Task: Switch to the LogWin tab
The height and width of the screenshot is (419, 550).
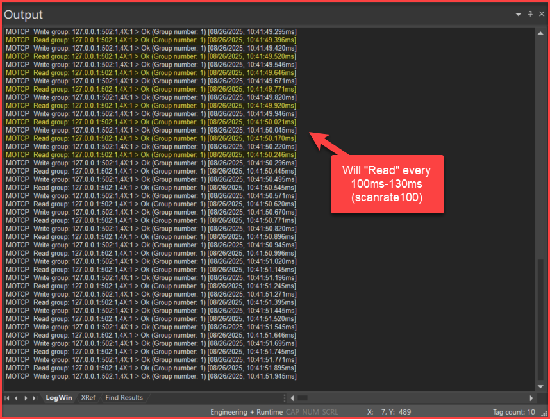Action: click(x=59, y=398)
